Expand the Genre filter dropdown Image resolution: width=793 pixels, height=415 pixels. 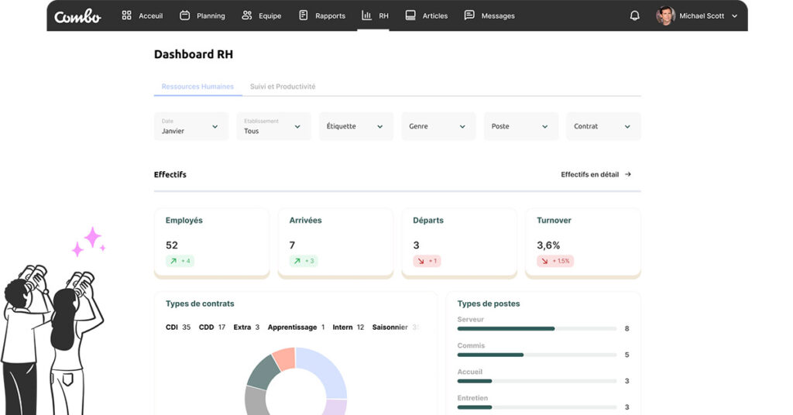click(438, 126)
